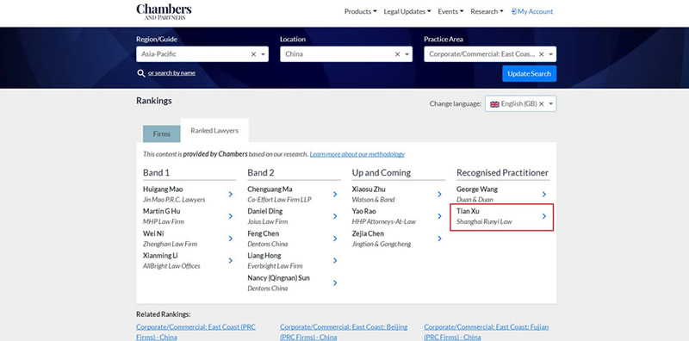689x341 pixels.
Task: Select the name George Wang
Action: 477,189
